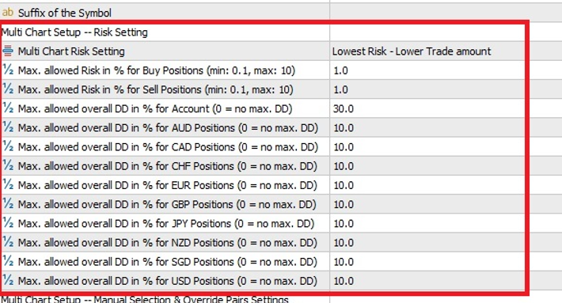Edit the AUD Positions DD value 10.0
Viewport: 562px width, 303px height.
(344, 128)
